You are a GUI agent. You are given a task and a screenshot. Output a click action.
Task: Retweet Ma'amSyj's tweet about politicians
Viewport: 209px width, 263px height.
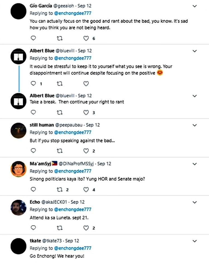60,189
